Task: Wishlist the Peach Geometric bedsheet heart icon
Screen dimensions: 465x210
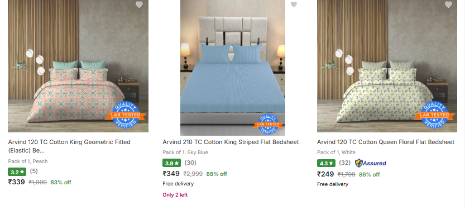Action: click(139, 4)
